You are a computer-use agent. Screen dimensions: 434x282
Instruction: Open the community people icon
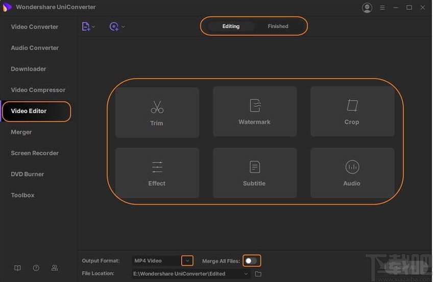[x=55, y=268]
